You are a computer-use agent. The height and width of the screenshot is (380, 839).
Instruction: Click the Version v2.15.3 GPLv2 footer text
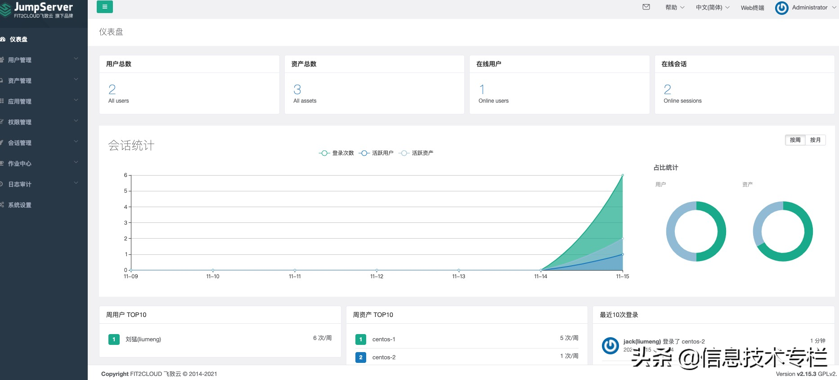pyautogui.click(x=806, y=374)
